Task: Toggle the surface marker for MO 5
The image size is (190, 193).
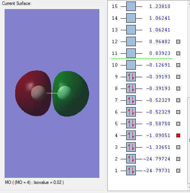Action: (x=178, y=124)
